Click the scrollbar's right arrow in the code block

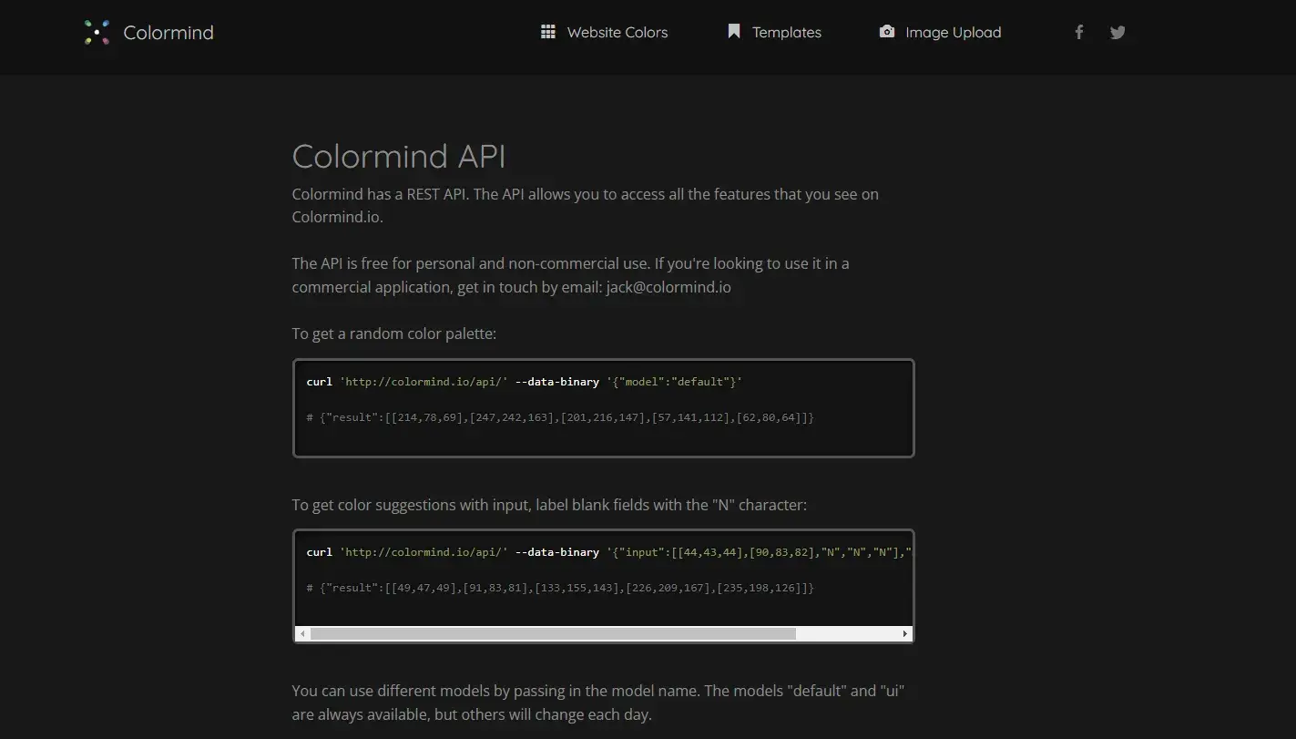(x=904, y=633)
